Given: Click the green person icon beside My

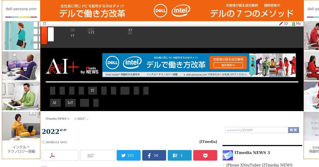Looking at the screenshot, I should click(293, 24).
